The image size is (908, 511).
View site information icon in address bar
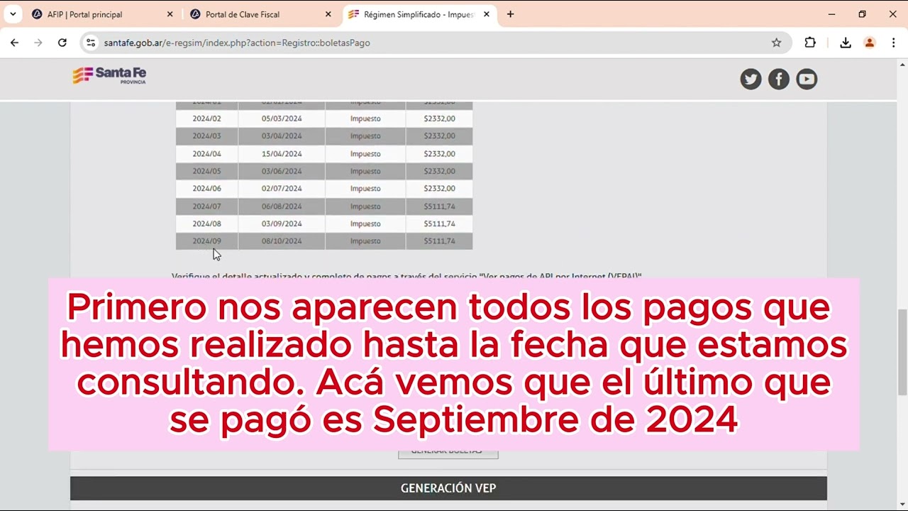point(90,43)
